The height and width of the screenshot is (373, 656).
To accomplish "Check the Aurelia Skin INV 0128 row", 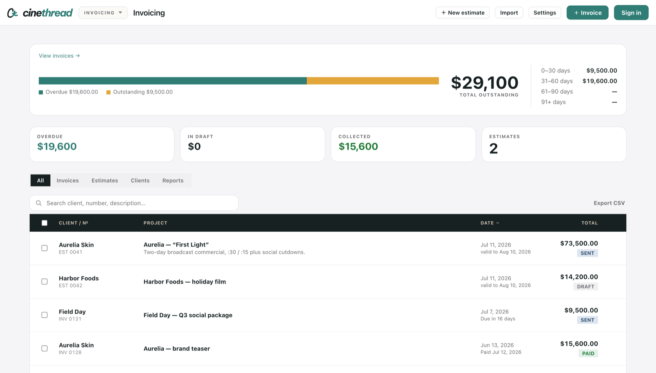I will point(45,349).
